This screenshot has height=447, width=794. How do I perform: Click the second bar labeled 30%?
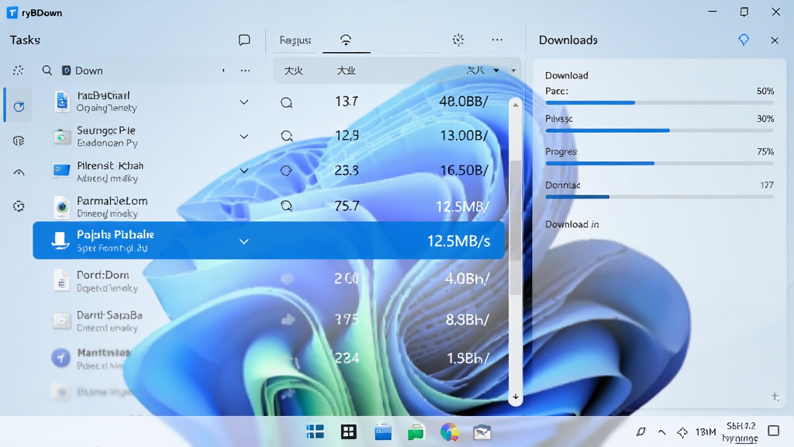[659, 130]
